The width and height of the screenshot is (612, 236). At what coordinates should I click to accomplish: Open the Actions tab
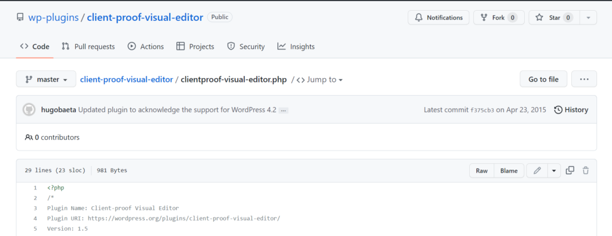146,47
